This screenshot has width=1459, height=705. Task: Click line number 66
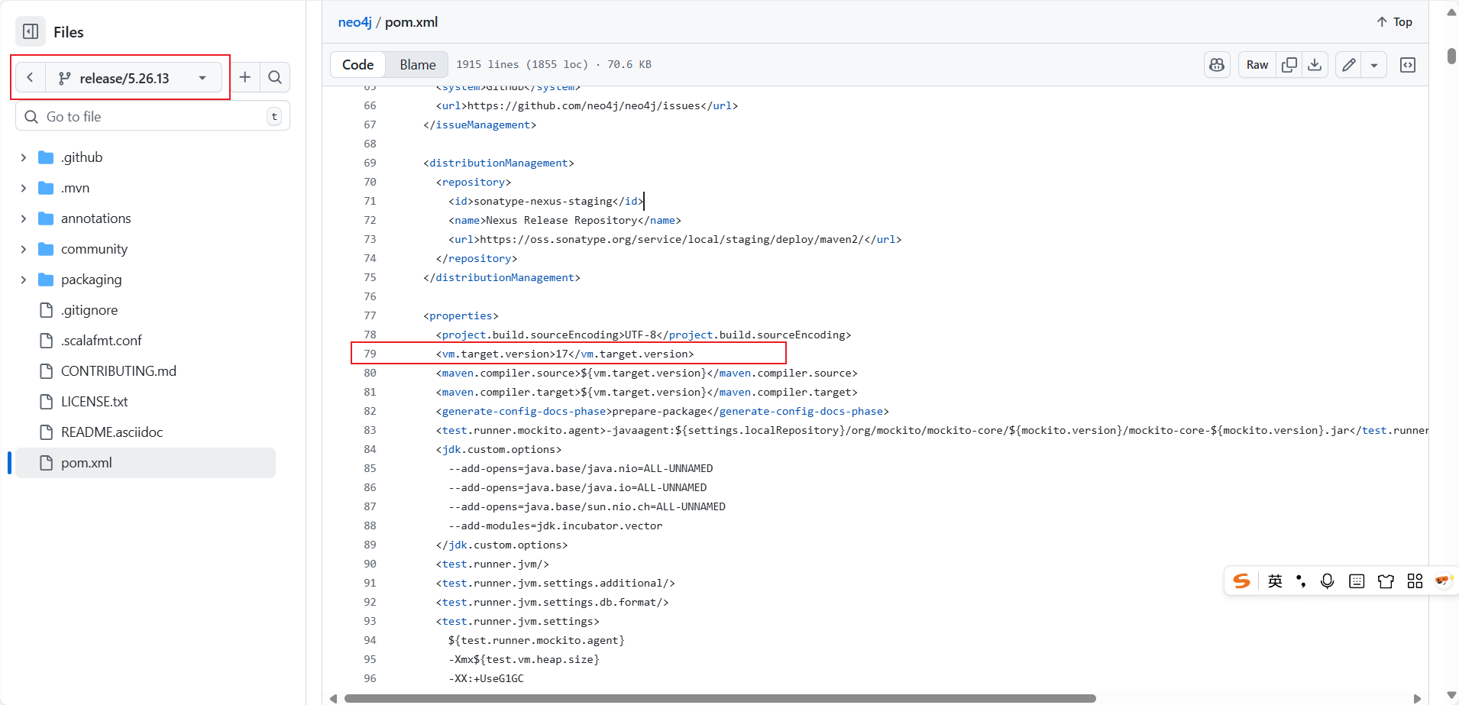370,105
